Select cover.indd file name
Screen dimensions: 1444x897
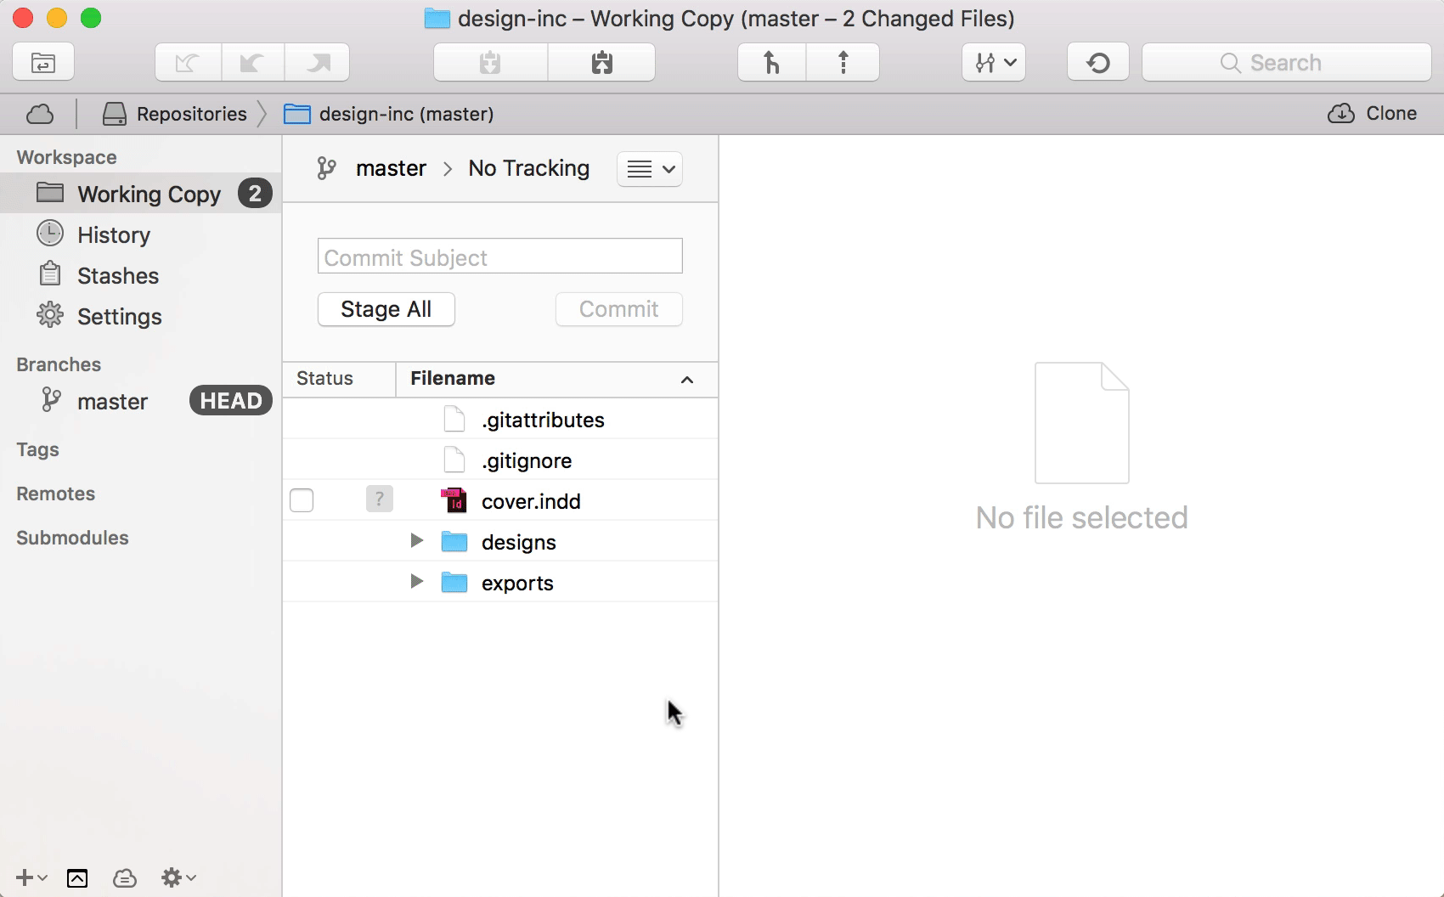coord(531,501)
